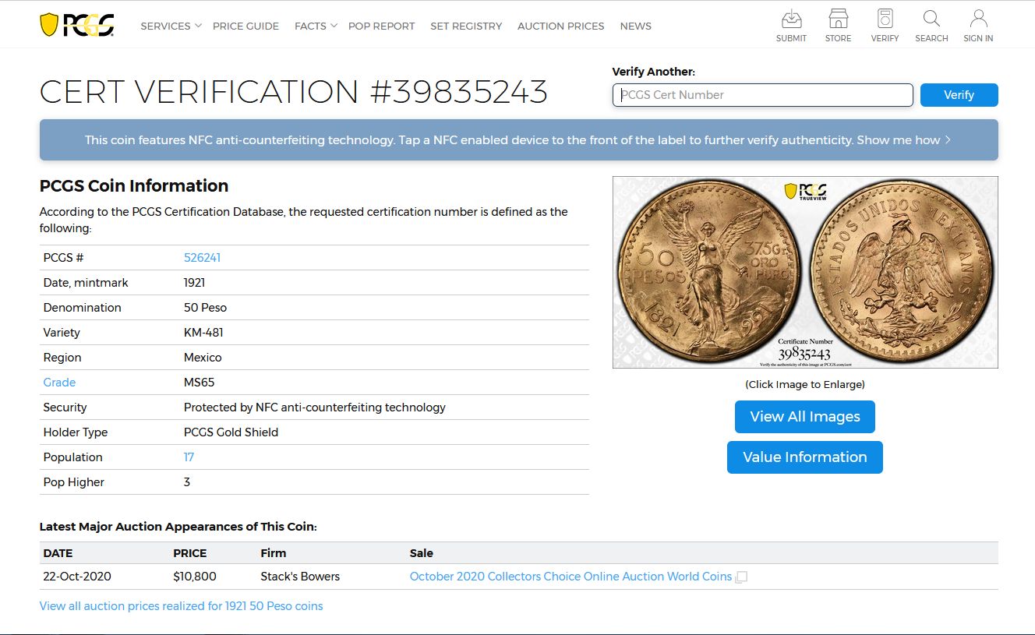Click the Grade link
The image size is (1035, 635).
(x=59, y=383)
